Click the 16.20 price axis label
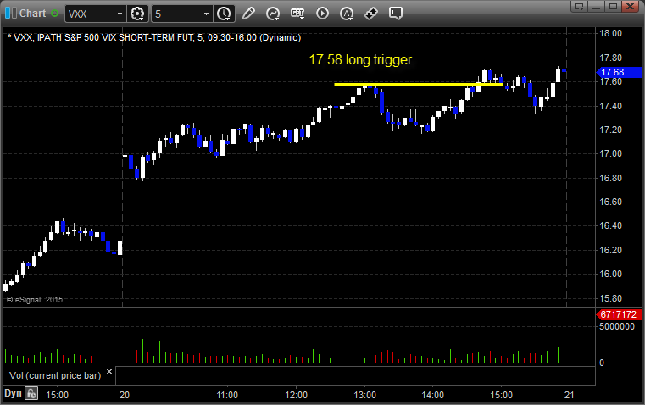 pos(611,250)
